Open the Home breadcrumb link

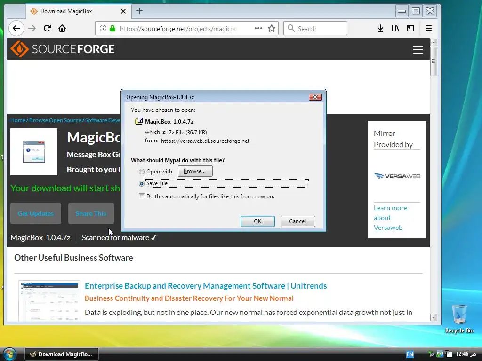(18, 120)
